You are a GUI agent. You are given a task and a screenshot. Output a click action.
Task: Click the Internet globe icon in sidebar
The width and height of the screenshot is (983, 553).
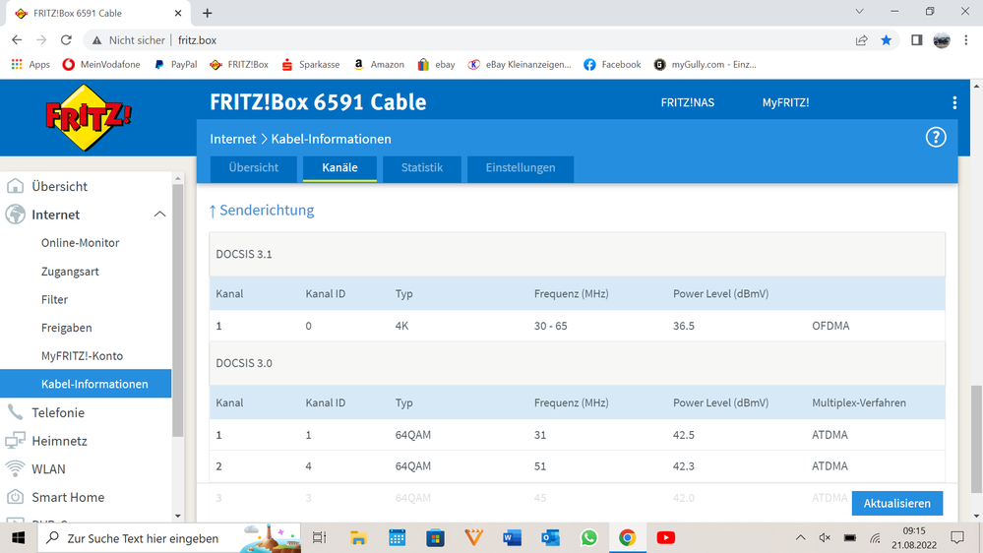tap(15, 215)
